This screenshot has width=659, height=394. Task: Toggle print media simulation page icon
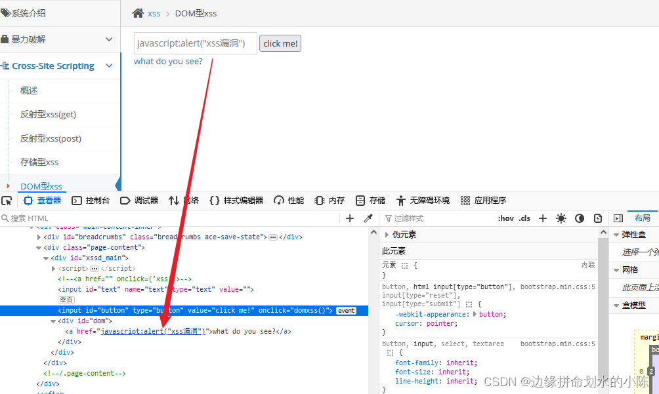click(x=598, y=218)
